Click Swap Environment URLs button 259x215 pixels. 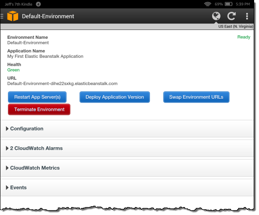[196, 97]
